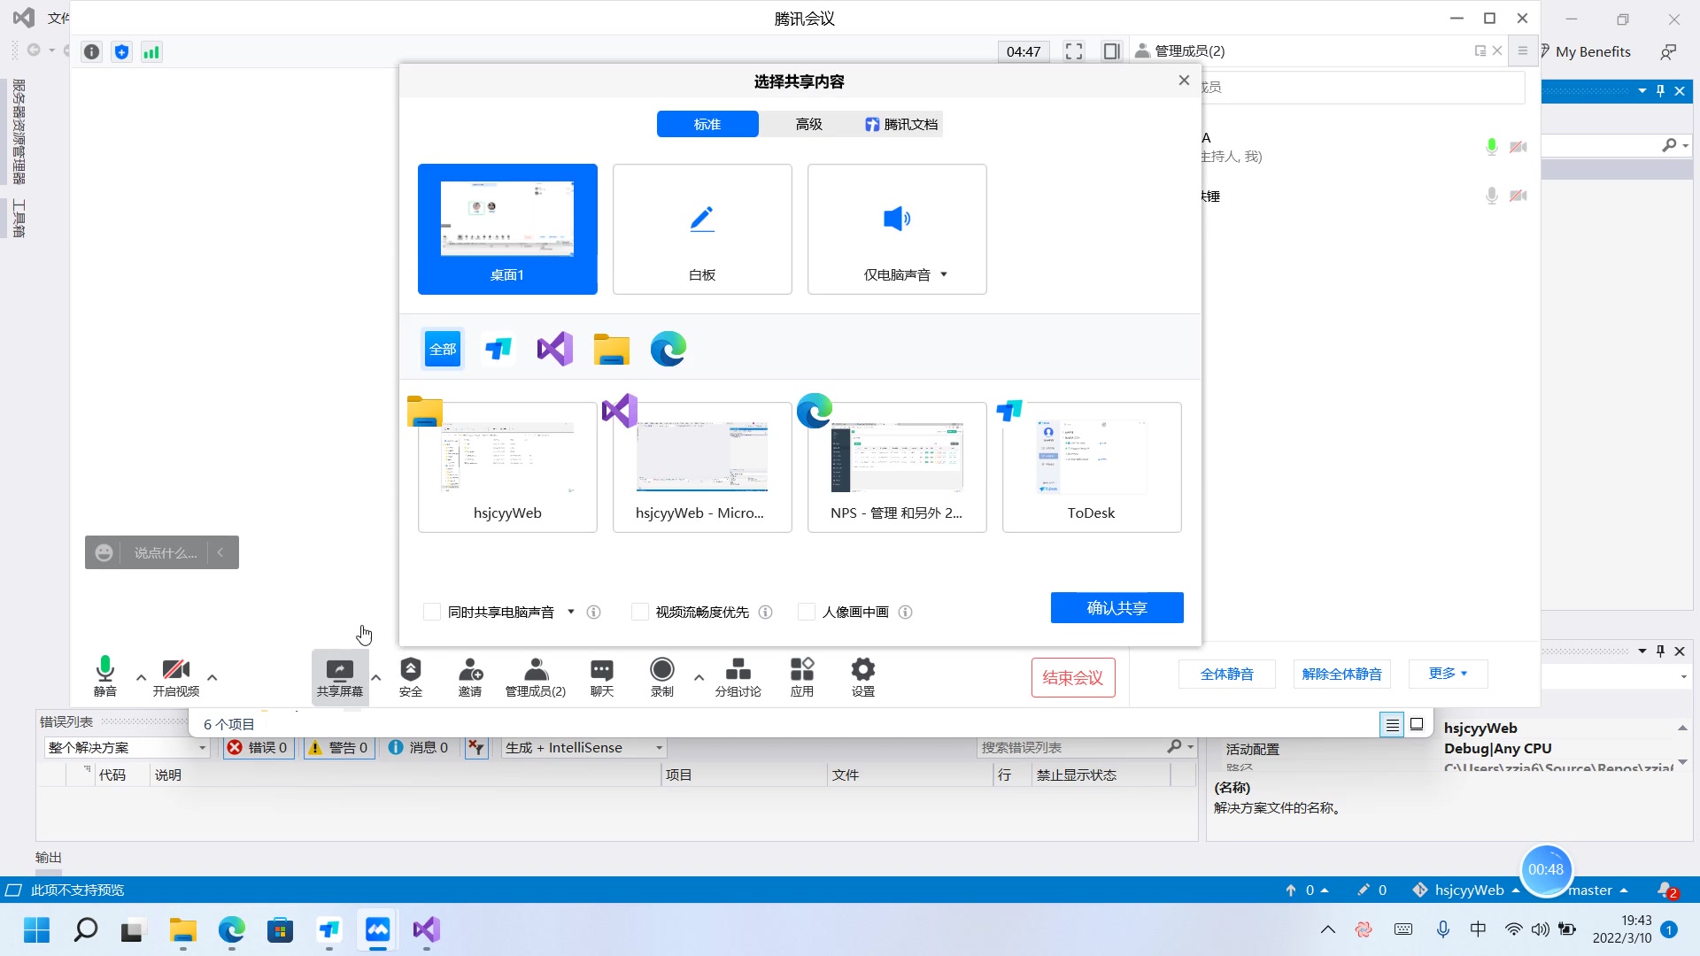Check 同时共享电脑声音 checkbox
The image size is (1700, 956).
click(432, 612)
